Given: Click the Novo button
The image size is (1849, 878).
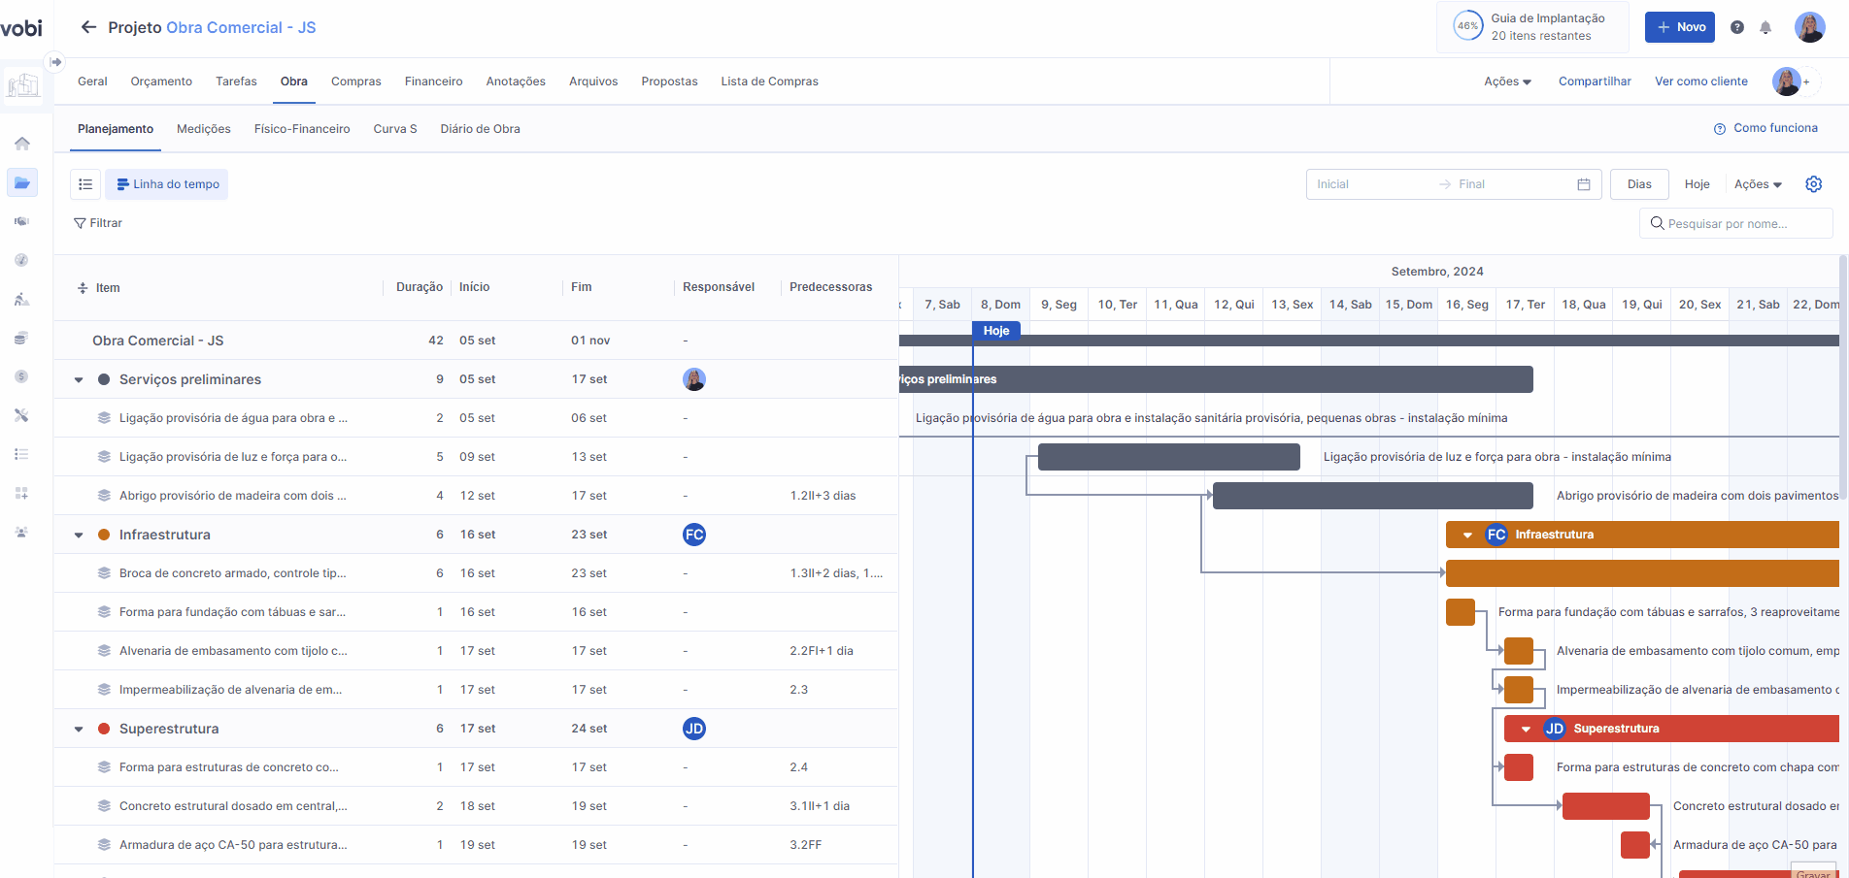Looking at the screenshot, I should click(x=1679, y=27).
